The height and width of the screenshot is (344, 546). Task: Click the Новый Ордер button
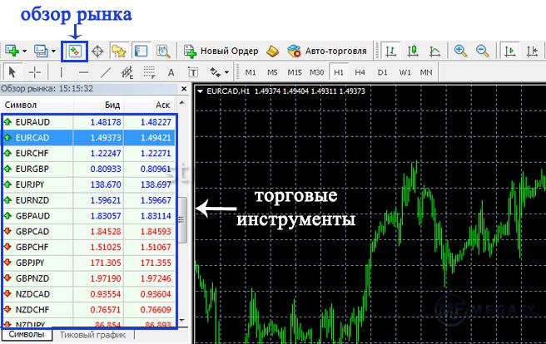[221, 51]
